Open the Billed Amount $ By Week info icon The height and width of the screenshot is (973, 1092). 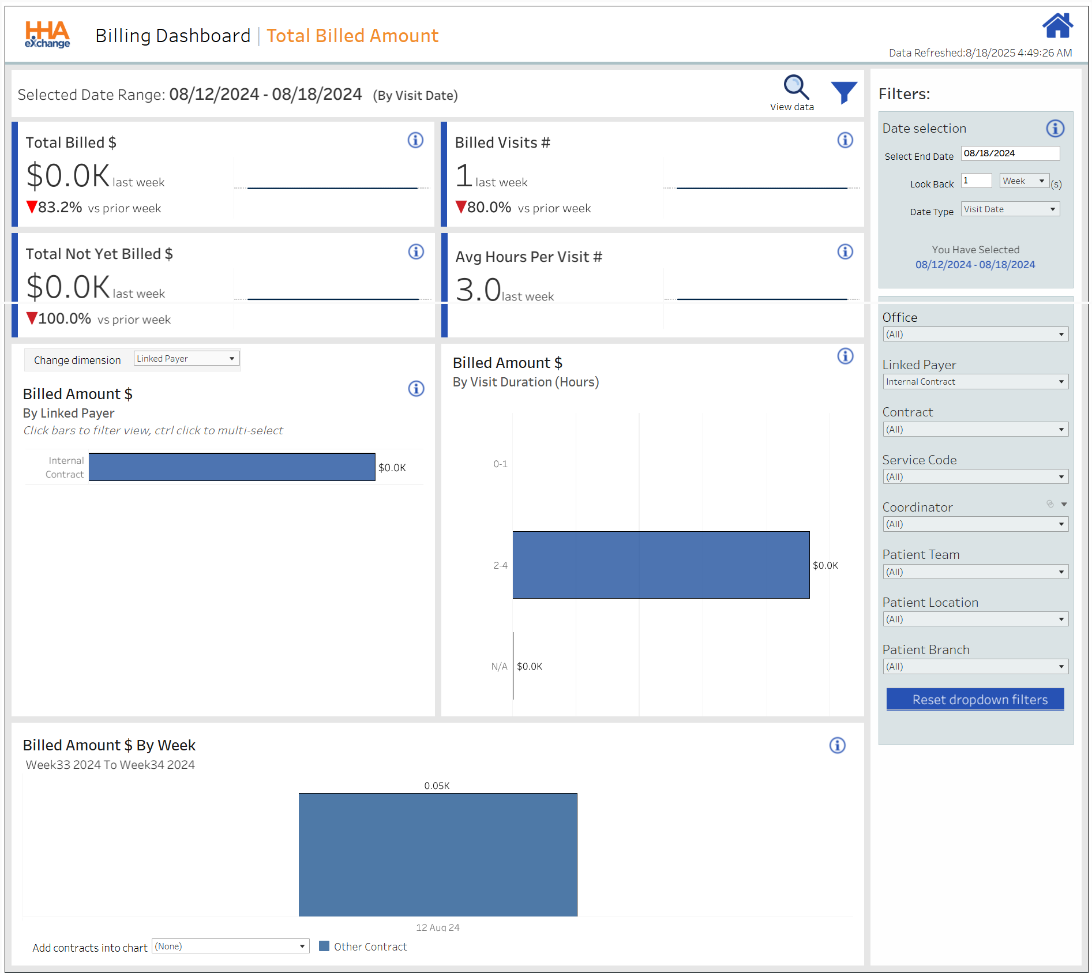838,745
